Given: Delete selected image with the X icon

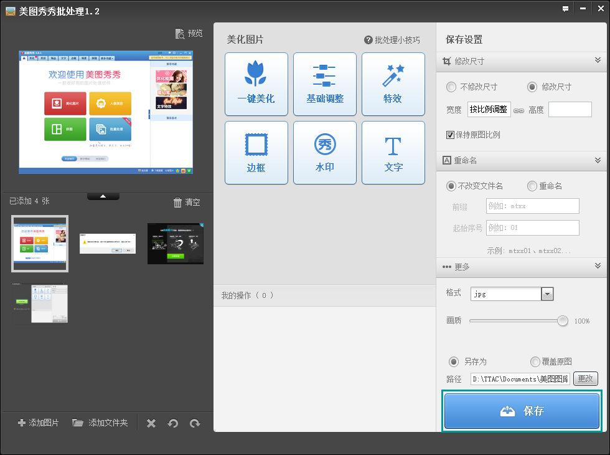Looking at the screenshot, I should (151, 423).
